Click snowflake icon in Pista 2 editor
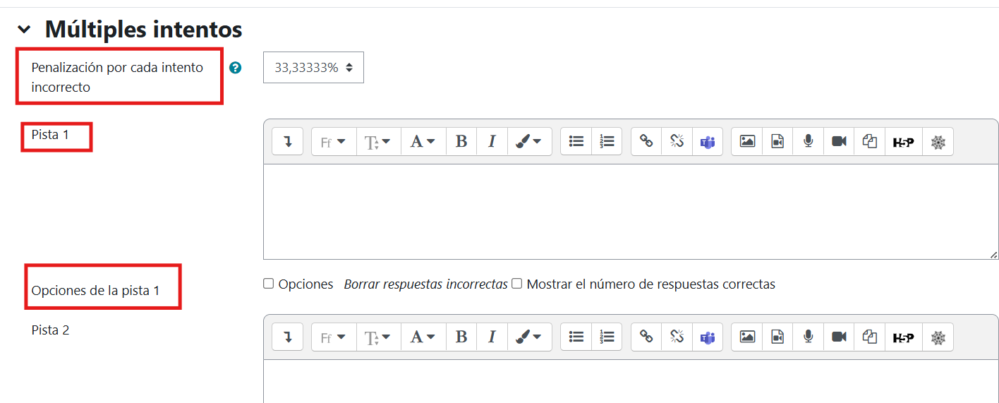 (x=938, y=337)
